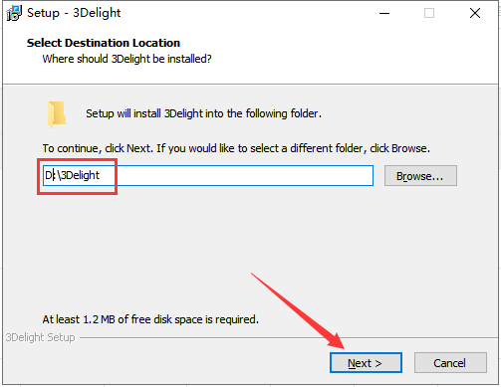Click the "Setup - 3Delight" window title text
The width and height of the screenshot is (501, 387).
coord(74,13)
